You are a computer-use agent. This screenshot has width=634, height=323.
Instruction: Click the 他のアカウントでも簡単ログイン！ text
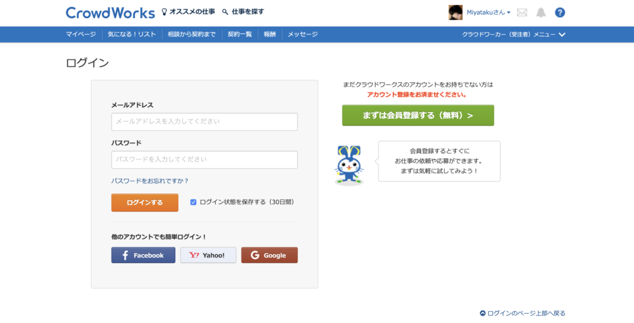[x=159, y=237]
